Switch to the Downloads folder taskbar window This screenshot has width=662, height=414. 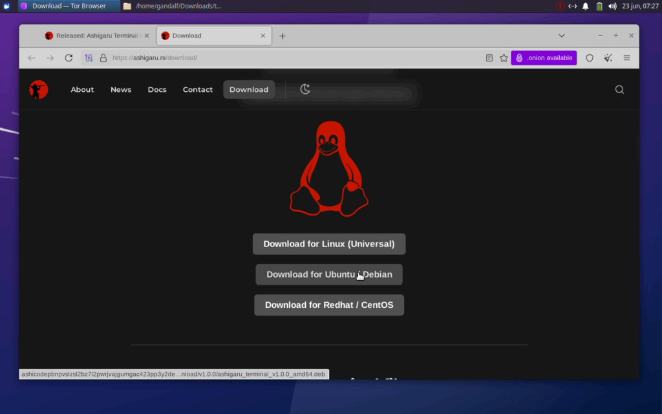(173, 6)
